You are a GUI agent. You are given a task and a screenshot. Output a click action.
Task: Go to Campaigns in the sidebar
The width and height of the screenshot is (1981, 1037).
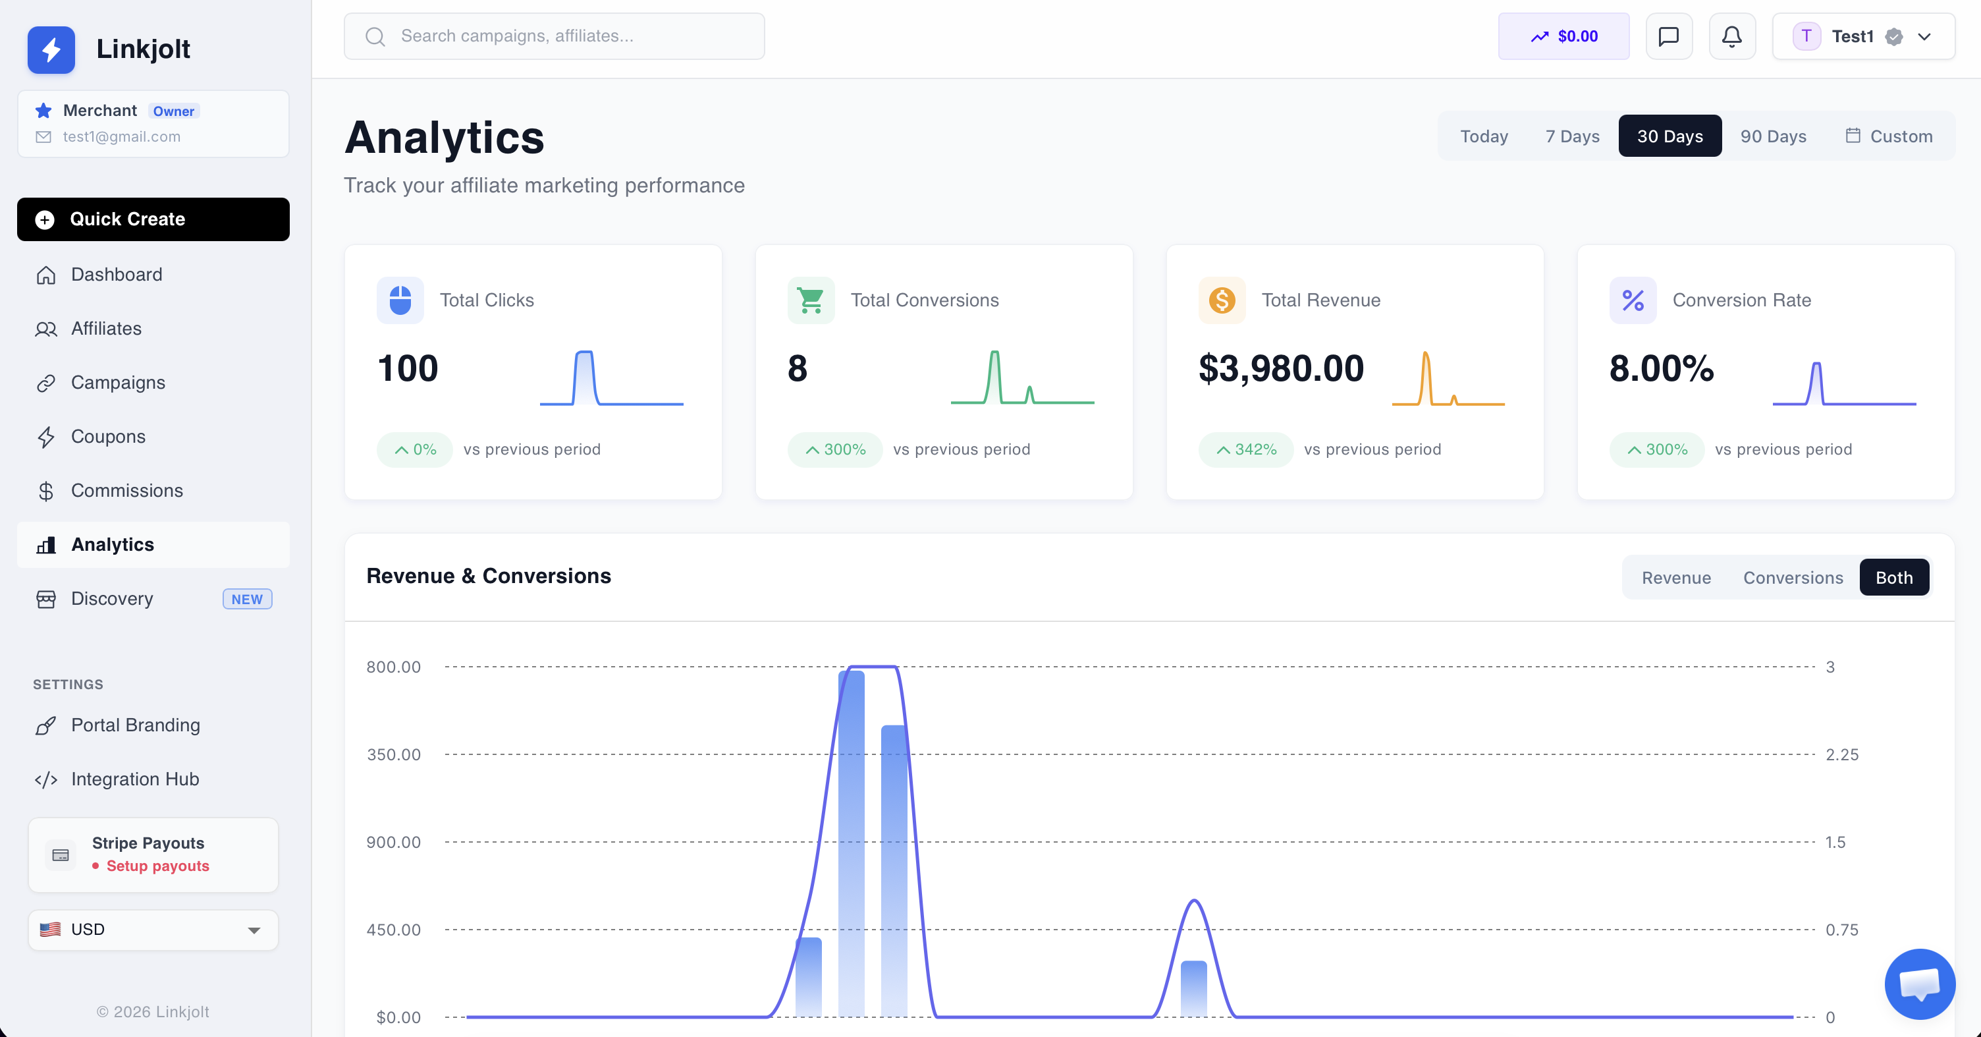118,382
